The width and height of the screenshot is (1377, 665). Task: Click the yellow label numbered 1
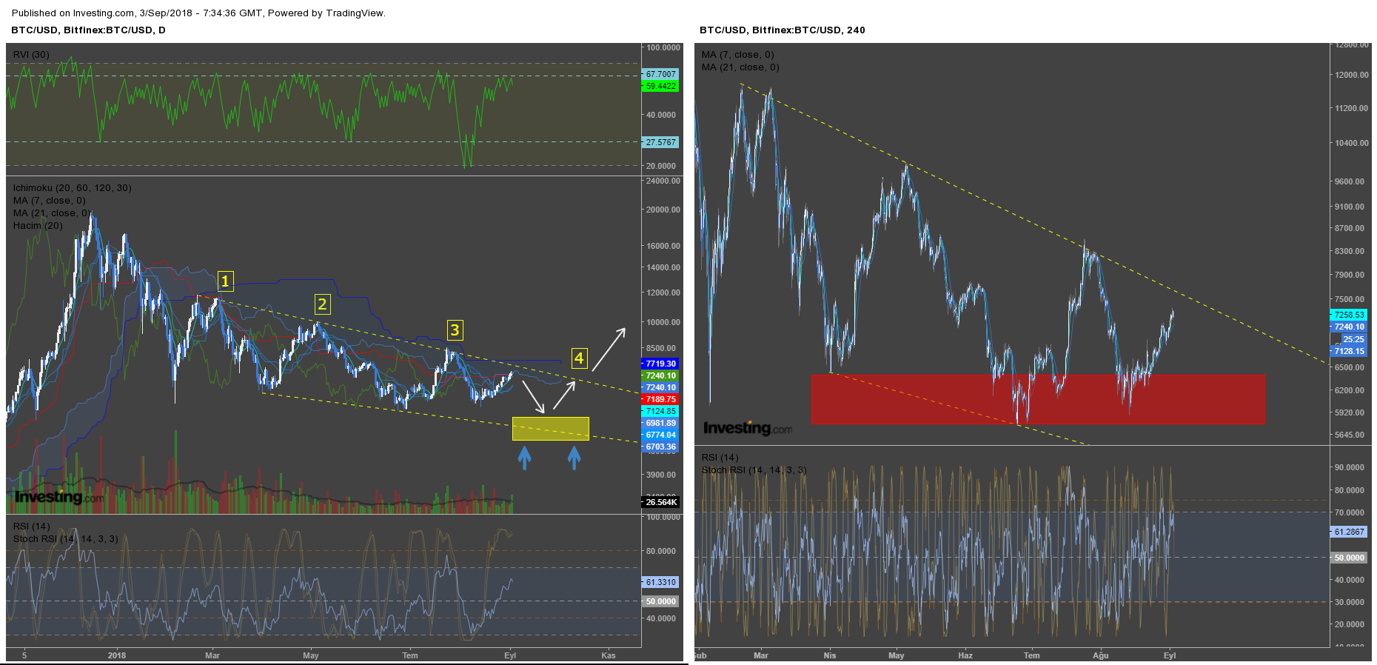tap(226, 281)
